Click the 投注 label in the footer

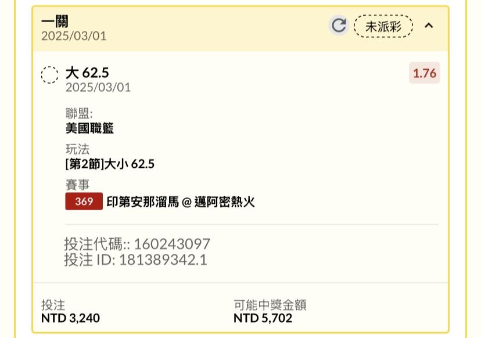pyautogui.click(x=53, y=305)
